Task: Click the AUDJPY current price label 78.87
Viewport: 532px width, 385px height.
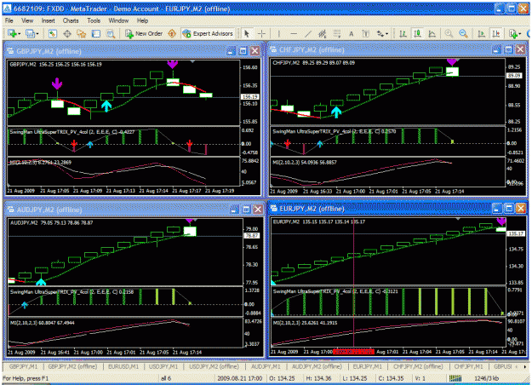Action: pos(252,235)
